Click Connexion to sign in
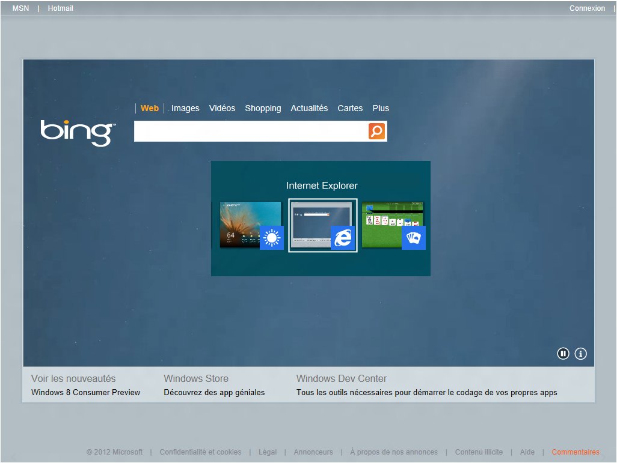The width and height of the screenshot is (617, 463). (587, 8)
